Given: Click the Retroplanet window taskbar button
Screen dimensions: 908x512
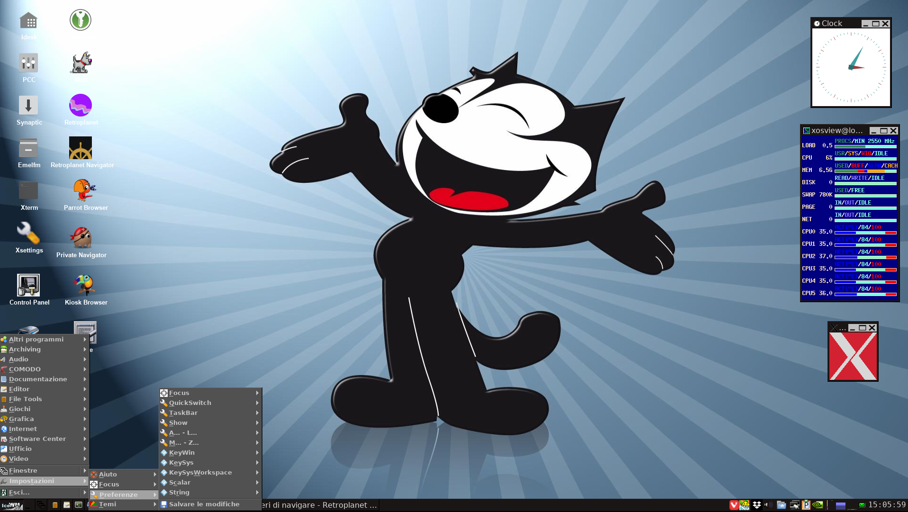Looking at the screenshot, I should [x=320, y=505].
